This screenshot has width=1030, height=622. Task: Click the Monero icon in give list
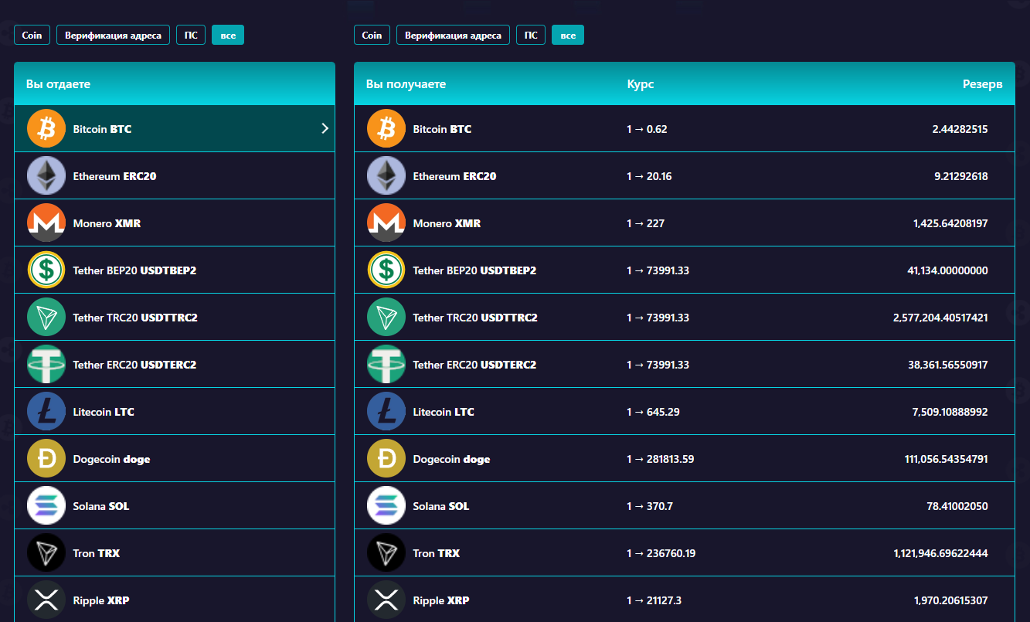pyautogui.click(x=46, y=223)
